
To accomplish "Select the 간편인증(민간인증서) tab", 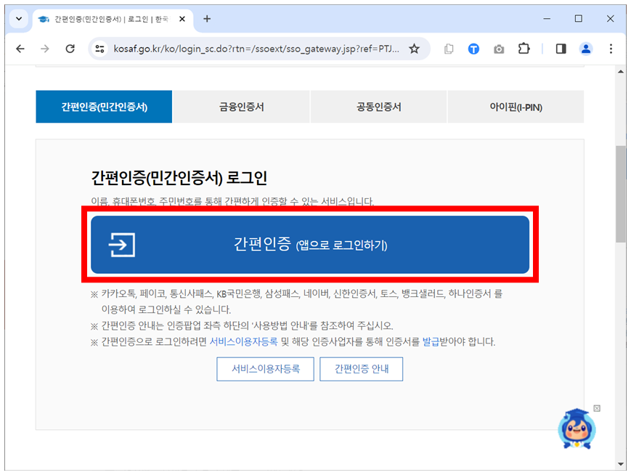I will point(104,107).
